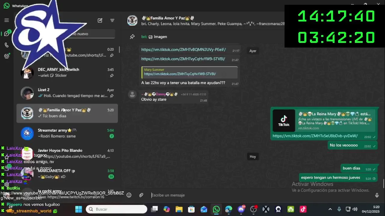The image size is (385, 216).
Task: Open the Lizet 2 chat
Action: pos(67,93)
